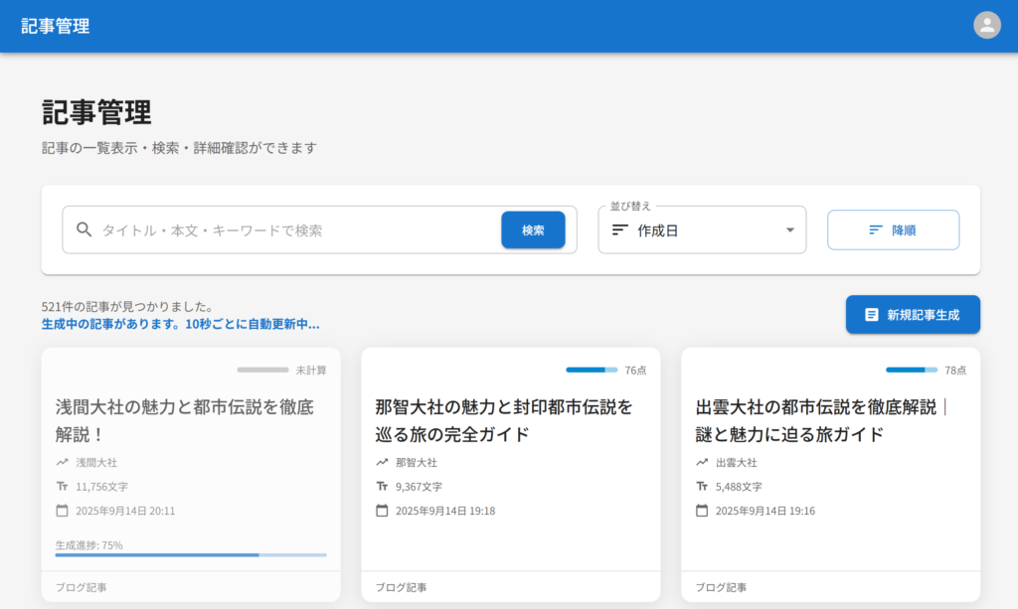Viewport: 1018px width, 609px height.
Task: Click the trending keyword icon on 出雲大社 card
Action: [x=702, y=462]
